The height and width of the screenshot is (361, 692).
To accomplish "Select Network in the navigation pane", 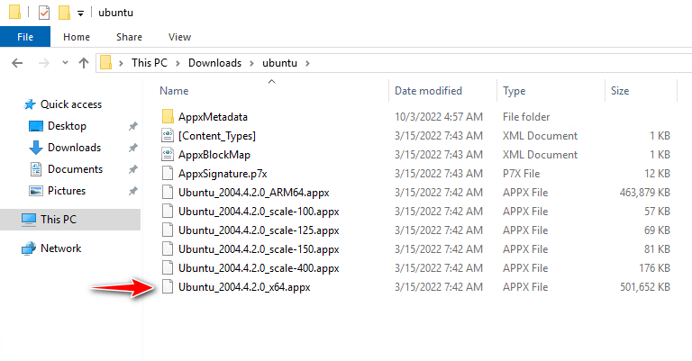I will [x=61, y=248].
